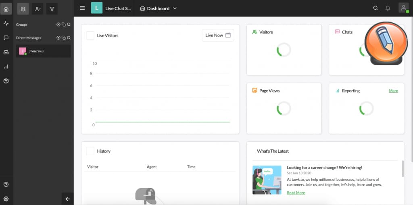
Task: Toggle the History checkbox
Action: 90,151
